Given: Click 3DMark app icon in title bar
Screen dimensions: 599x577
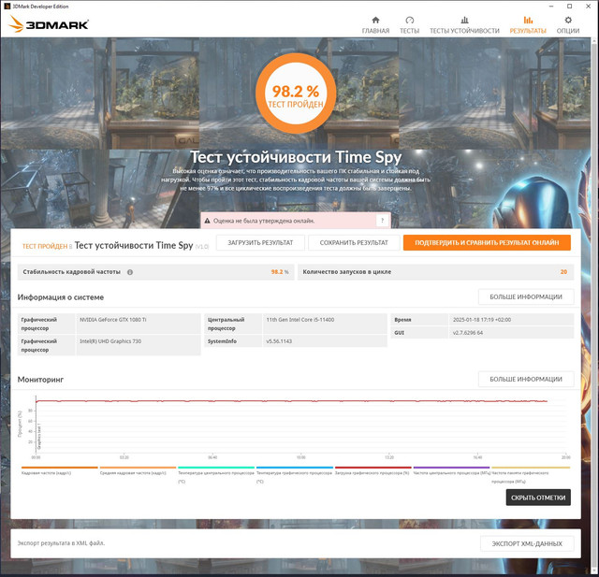Looking at the screenshot, I should (x=7, y=7).
